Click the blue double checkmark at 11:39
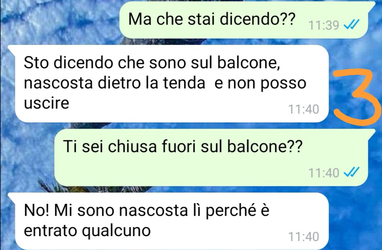The width and height of the screenshot is (382, 250). pos(351,25)
